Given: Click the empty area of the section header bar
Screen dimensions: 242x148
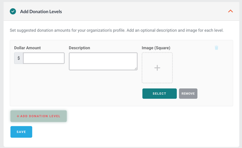Looking at the screenshot, I should pos(144,12).
